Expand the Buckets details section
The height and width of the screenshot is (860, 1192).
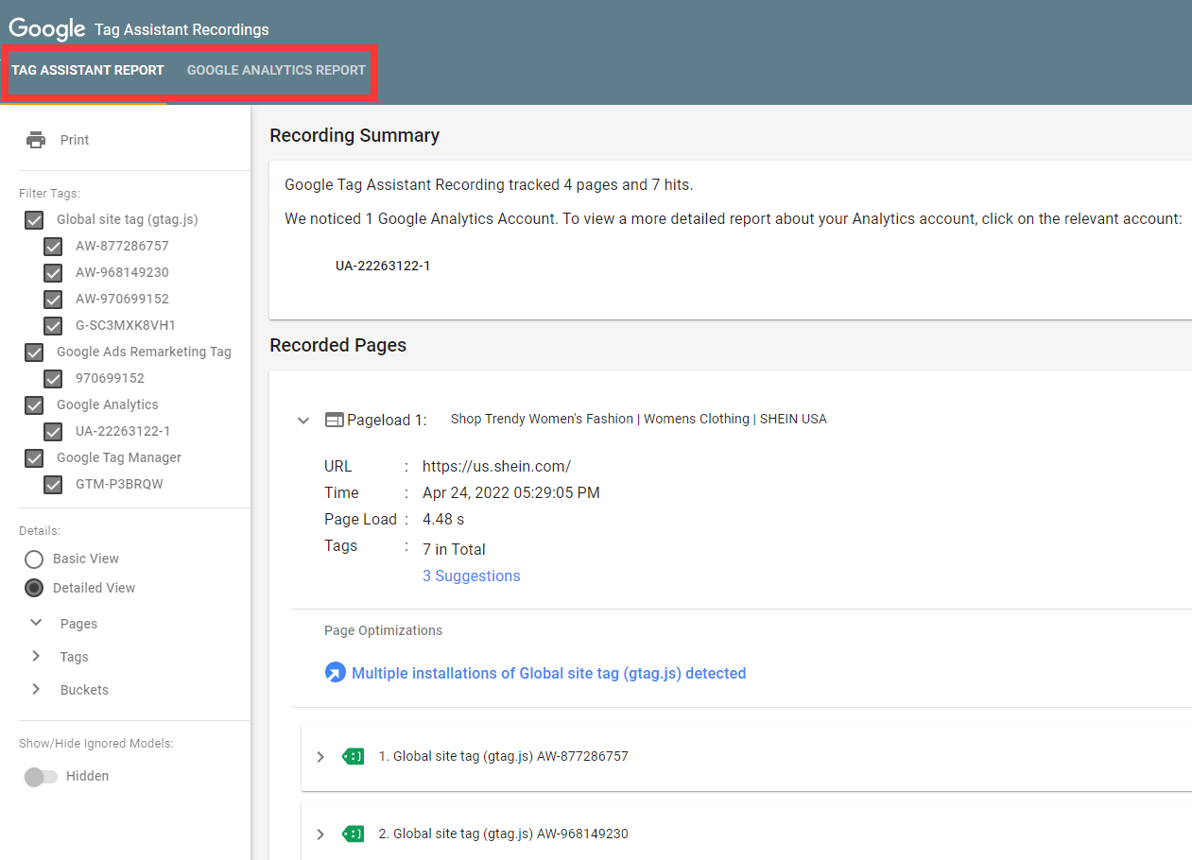coord(36,690)
